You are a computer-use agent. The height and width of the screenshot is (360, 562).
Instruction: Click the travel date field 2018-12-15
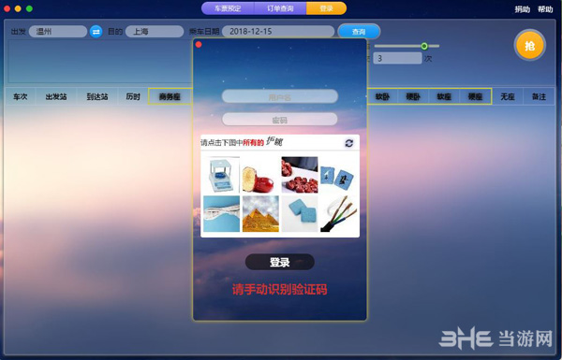278,32
